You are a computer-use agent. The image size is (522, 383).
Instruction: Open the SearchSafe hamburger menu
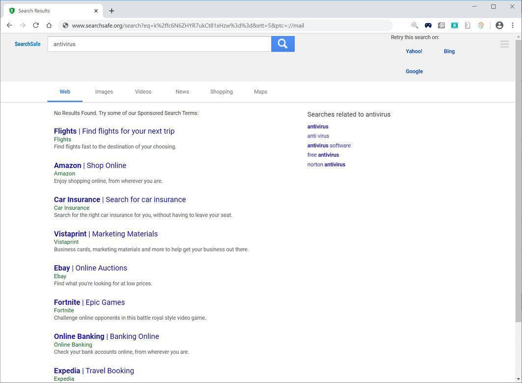coord(504,44)
